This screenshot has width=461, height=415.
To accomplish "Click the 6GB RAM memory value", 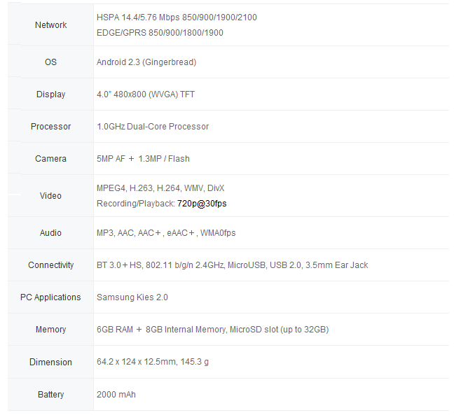I will tap(212, 330).
